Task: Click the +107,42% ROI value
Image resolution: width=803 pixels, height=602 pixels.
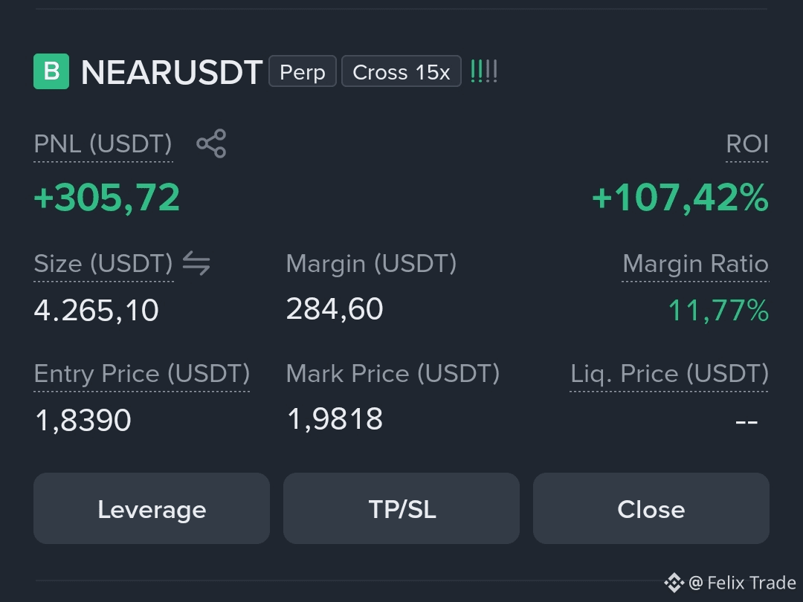Action: click(680, 198)
